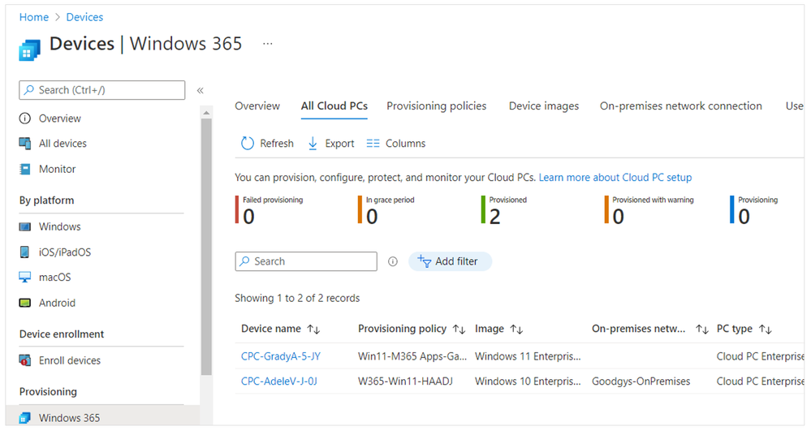Click the Export button label
This screenshot has height=431, width=811.
coord(339,144)
